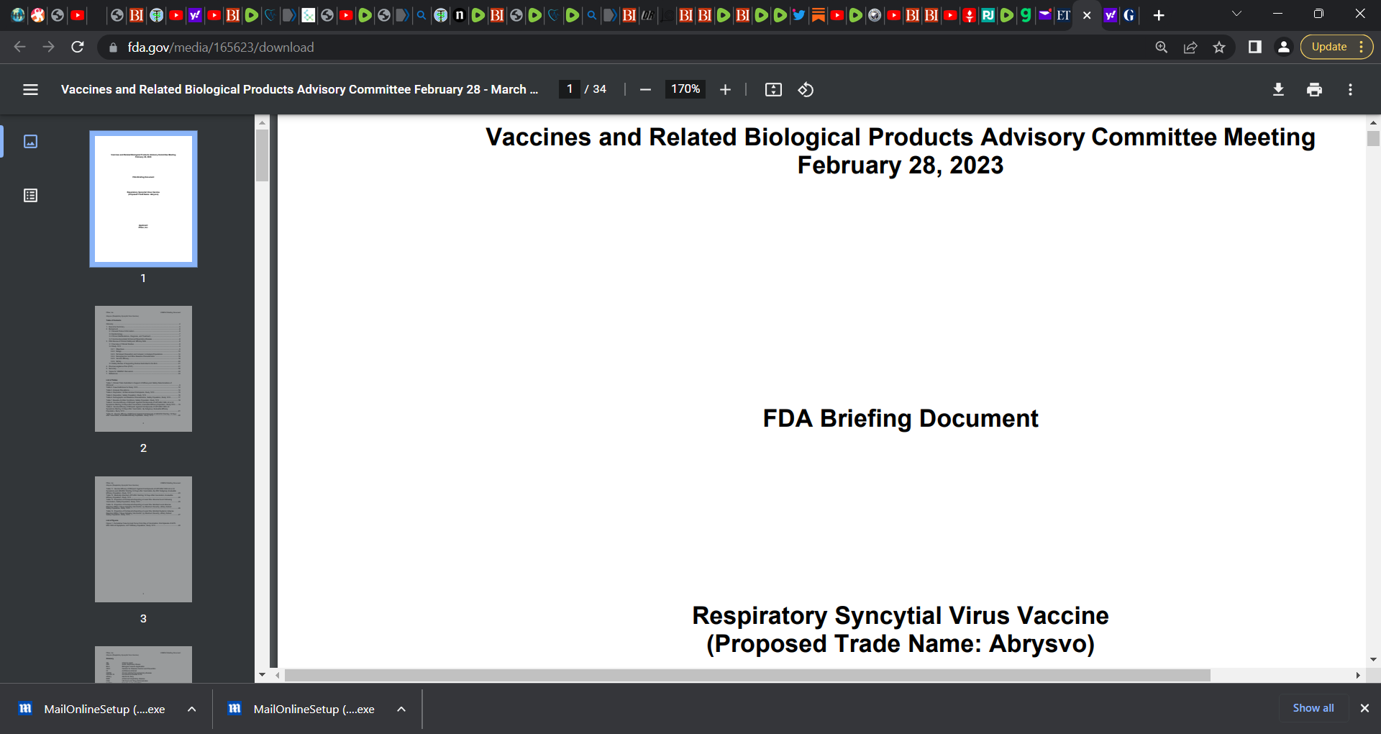Screen dimensions: 1381x734
Task: View site information lock icon
Action: [x=113, y=47]
